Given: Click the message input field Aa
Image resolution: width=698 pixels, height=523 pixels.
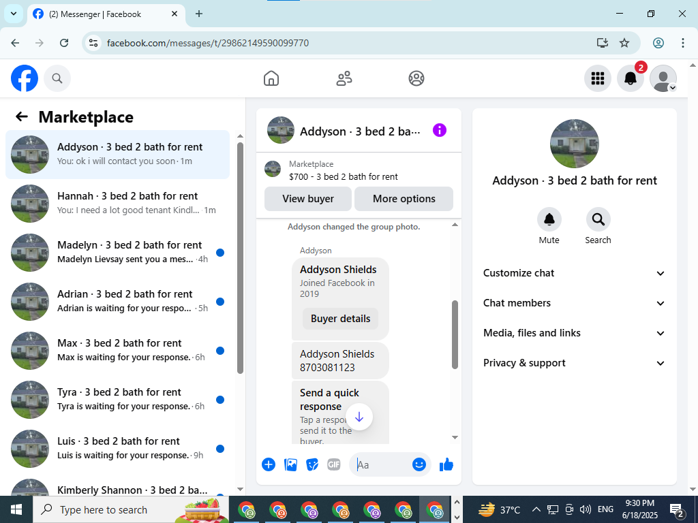Looking at the screenshot, I should point(383,464).
